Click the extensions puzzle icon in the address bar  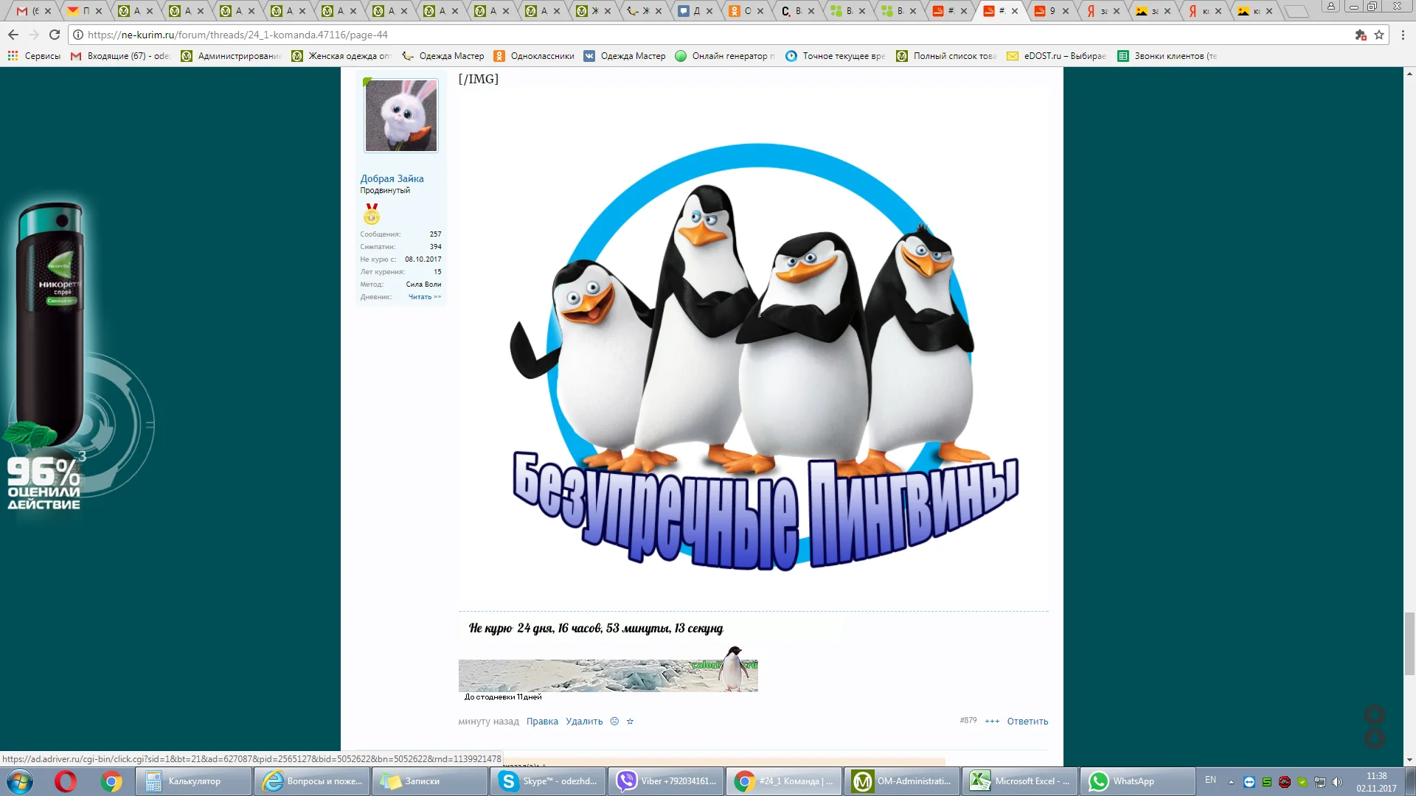1361,35
